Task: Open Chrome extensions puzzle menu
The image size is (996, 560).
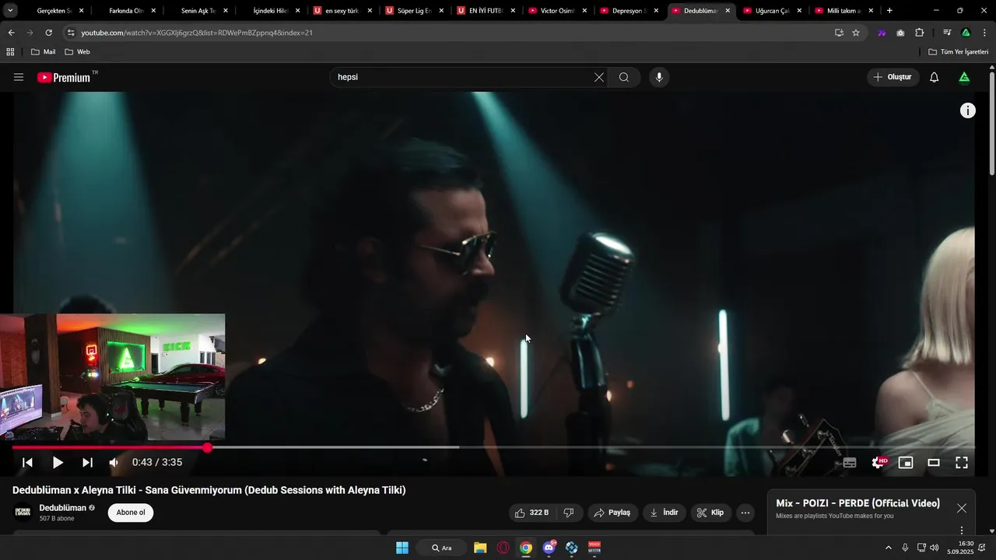Action: 920,33
